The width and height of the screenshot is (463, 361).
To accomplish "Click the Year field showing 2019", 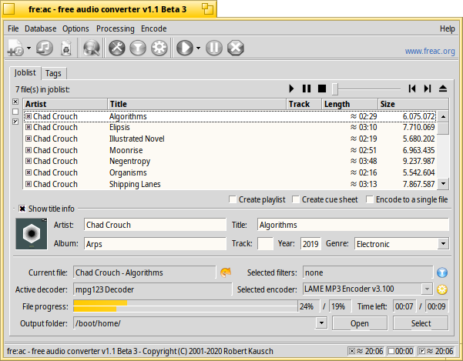I will tap(310, 244).
